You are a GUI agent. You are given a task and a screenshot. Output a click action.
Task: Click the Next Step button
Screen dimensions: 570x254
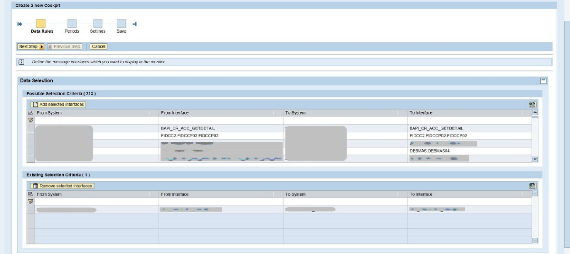pos(31,47)
